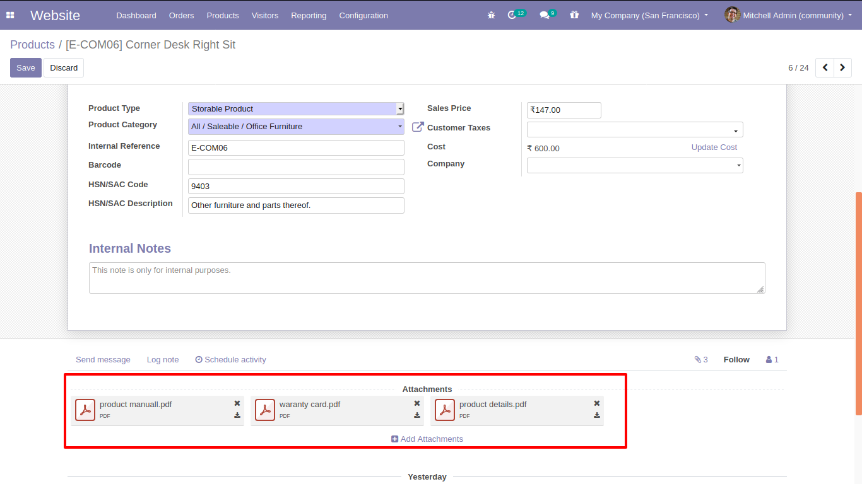This screenshot has height=484, width=862.
Task: Open the Reporting menu
Action: [309, 15]
